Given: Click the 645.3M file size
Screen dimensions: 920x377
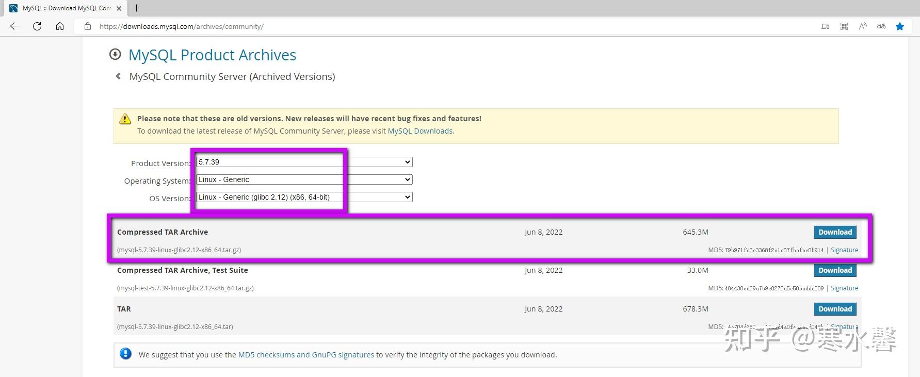Looking at the screenshot, I should (x=696, y=232).
